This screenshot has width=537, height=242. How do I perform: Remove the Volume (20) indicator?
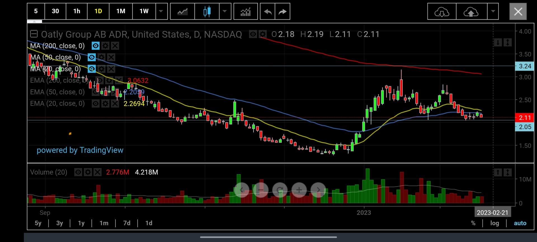click(97, 172)
